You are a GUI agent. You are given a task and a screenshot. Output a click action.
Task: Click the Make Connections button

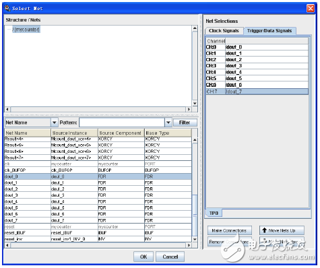pos(229,230)
